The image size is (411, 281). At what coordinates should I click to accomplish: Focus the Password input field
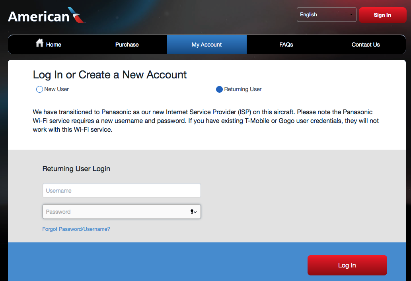point(122,211)
